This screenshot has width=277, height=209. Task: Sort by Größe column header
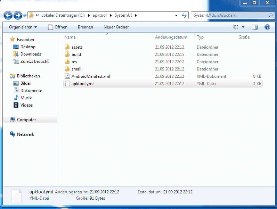click(x=244, y=37)
